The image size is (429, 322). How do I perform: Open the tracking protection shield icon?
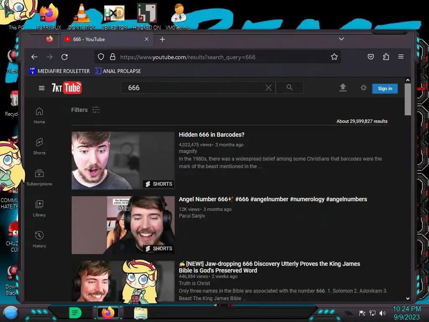101,57
